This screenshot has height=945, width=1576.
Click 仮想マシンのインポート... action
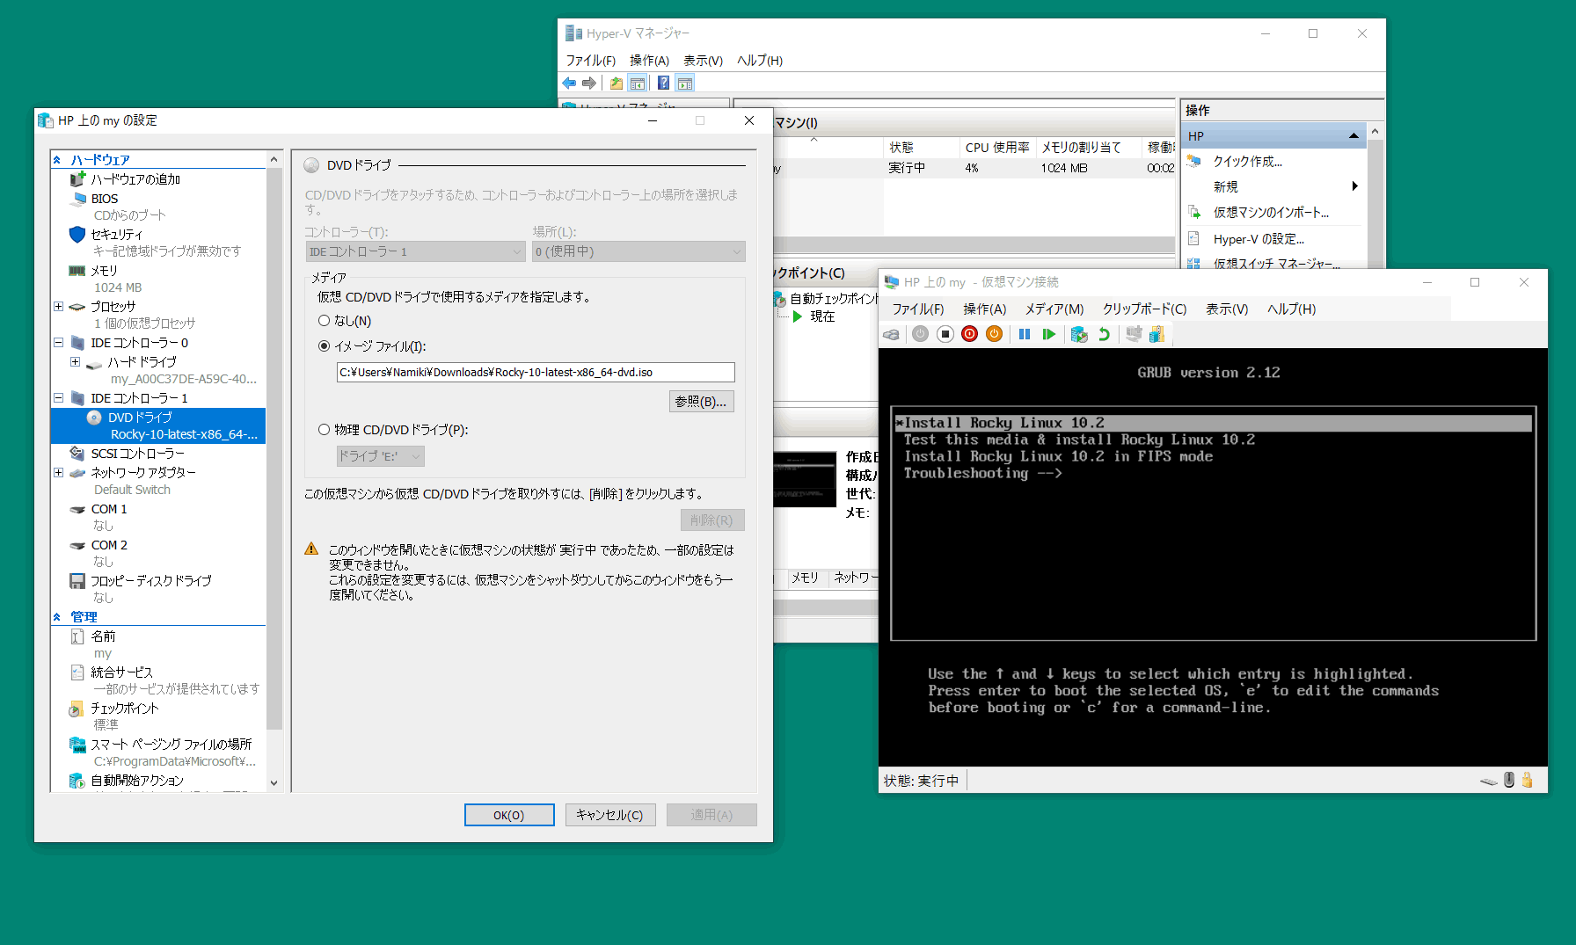point(1271,213)
